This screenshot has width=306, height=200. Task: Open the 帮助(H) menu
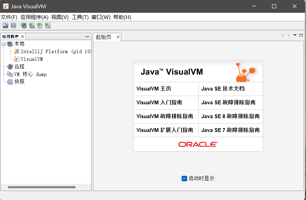coord(122,17)
